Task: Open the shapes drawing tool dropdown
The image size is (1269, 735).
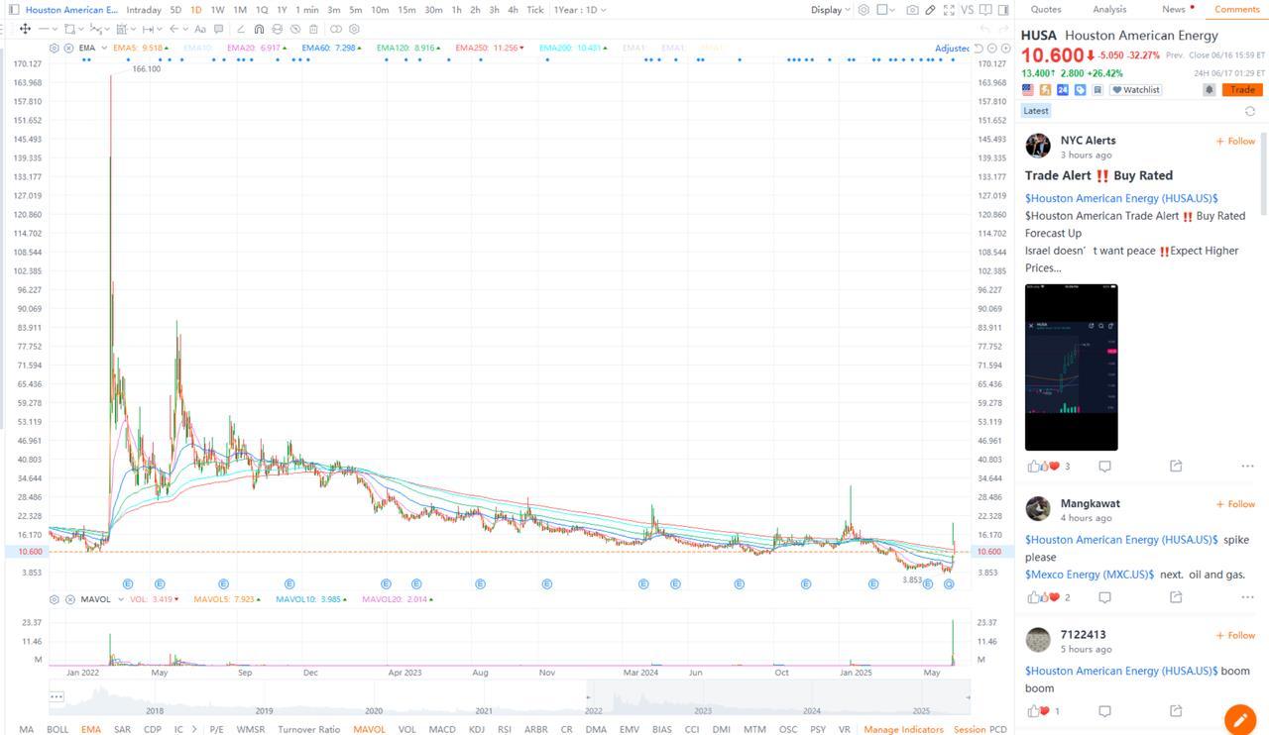Action: (x=80, y=29)
